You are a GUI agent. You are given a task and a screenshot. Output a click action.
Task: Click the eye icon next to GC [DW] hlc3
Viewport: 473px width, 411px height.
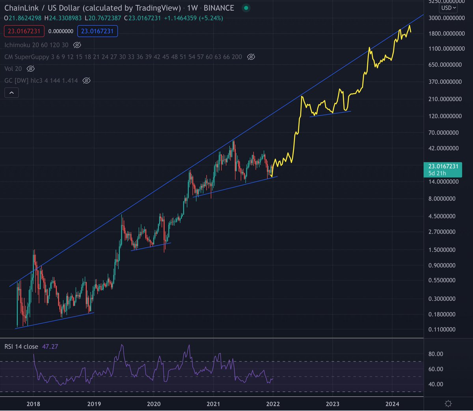click(86, 80)
